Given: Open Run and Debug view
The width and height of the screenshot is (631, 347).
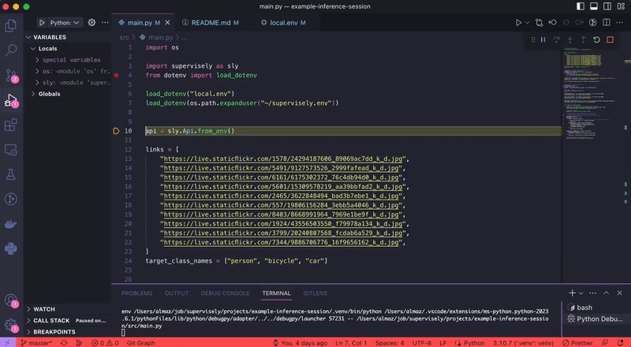Looking at the screenshot, I should pos(11,100).
